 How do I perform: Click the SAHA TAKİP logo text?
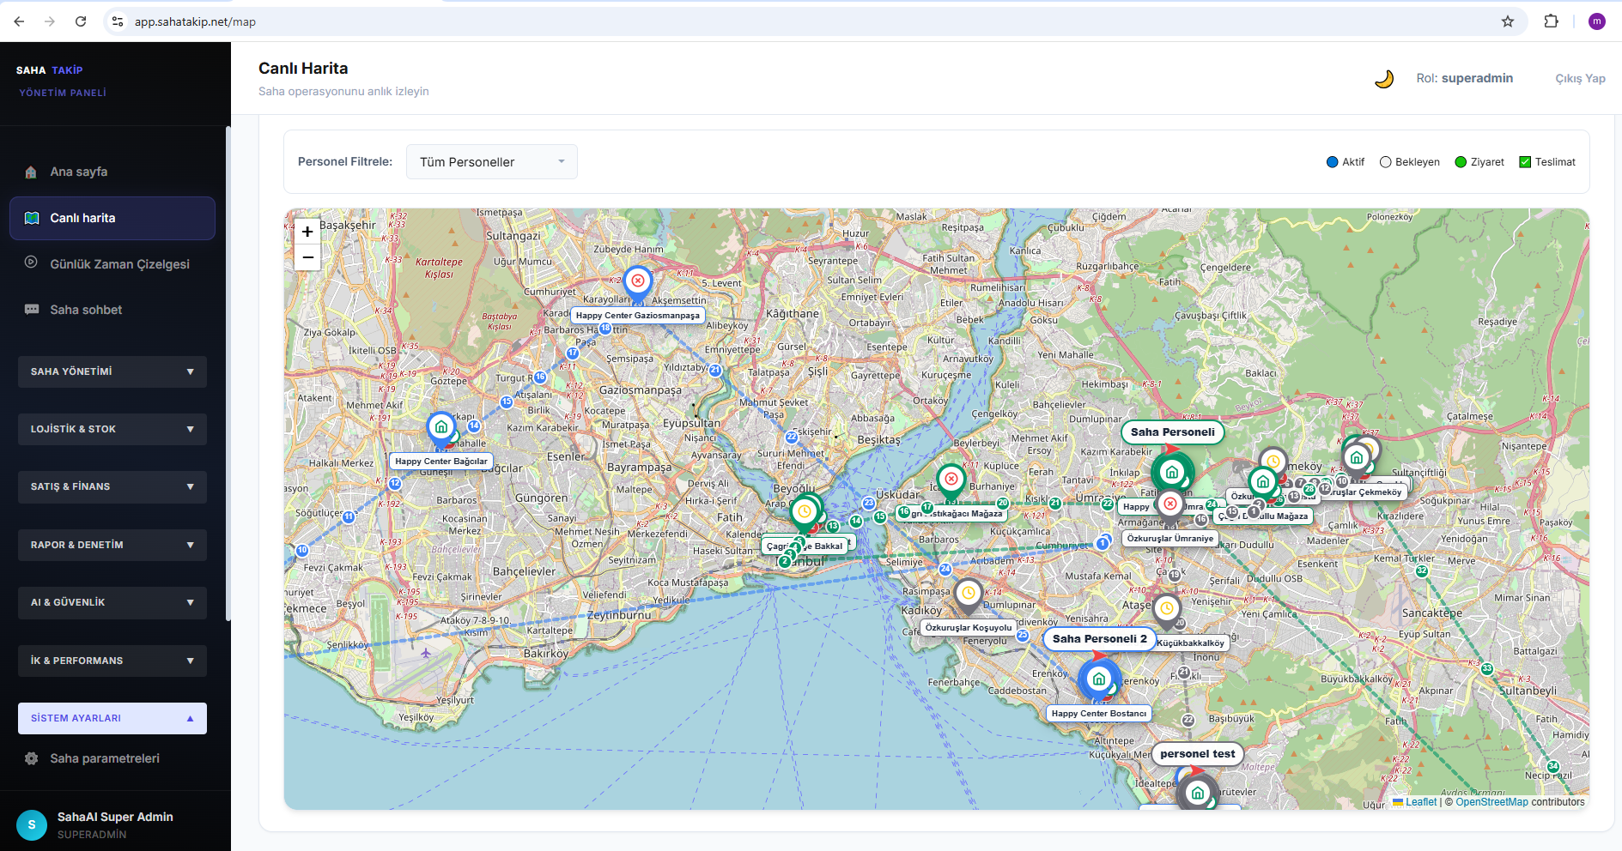point(50,70)
